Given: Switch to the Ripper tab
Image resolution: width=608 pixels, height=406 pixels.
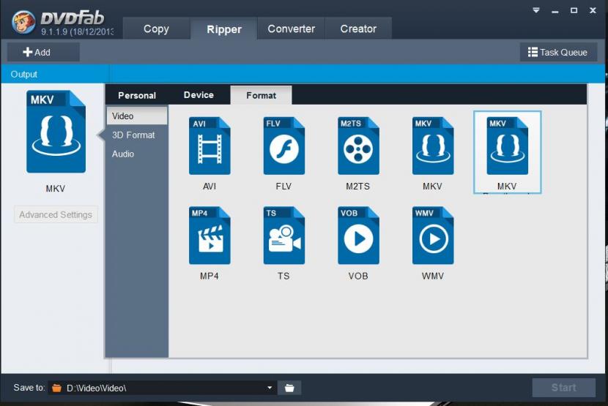Looking at the screenshot, I should [223, 29].
